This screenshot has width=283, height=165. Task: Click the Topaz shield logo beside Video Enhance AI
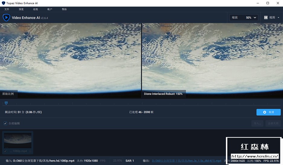point(6,18)
